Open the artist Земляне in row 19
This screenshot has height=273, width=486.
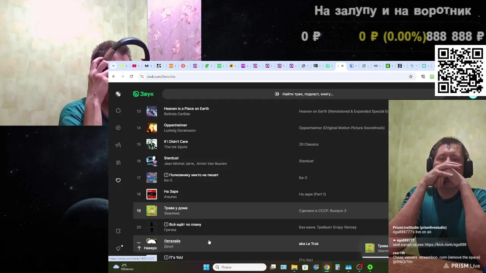tap(172, 213)
